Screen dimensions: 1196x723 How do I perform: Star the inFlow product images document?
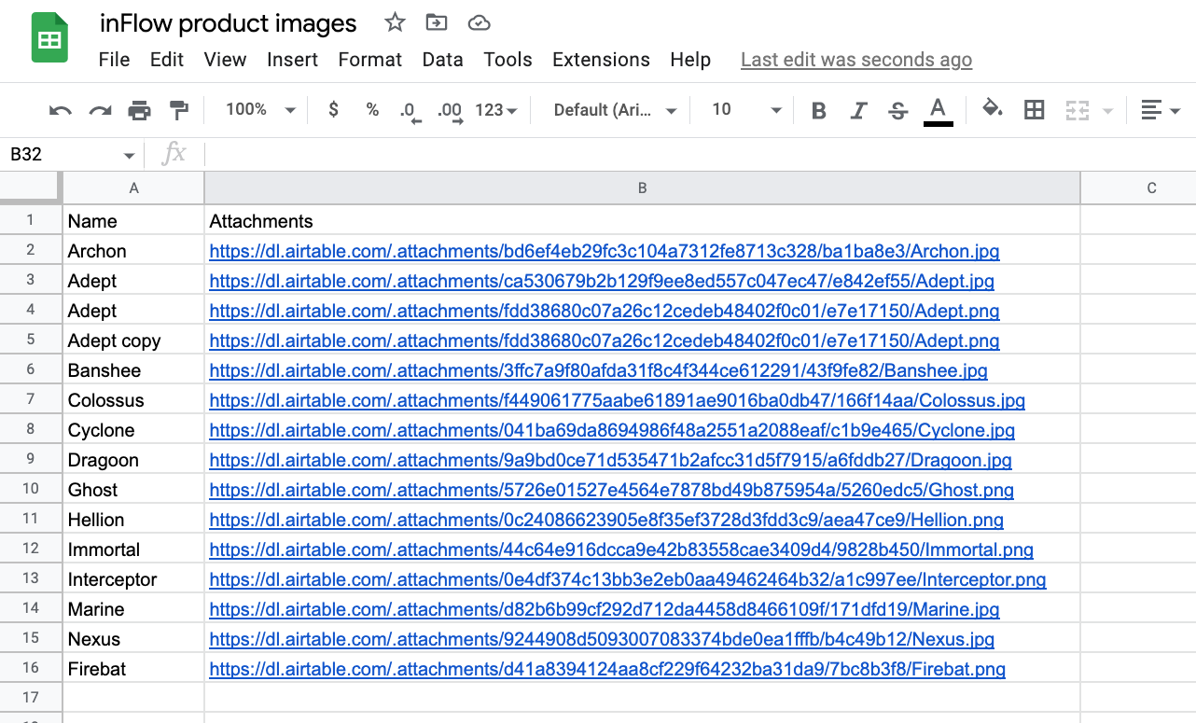pyautogui.click(x=396, y=23)
